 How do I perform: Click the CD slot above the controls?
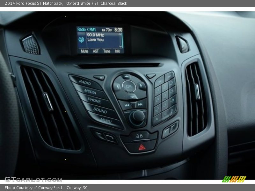(118, 66)
